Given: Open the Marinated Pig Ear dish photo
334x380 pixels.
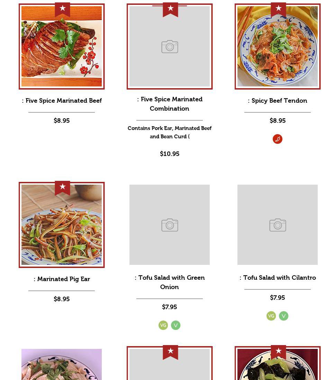Looking at the screenshot, I should click(x=62, y=225).
